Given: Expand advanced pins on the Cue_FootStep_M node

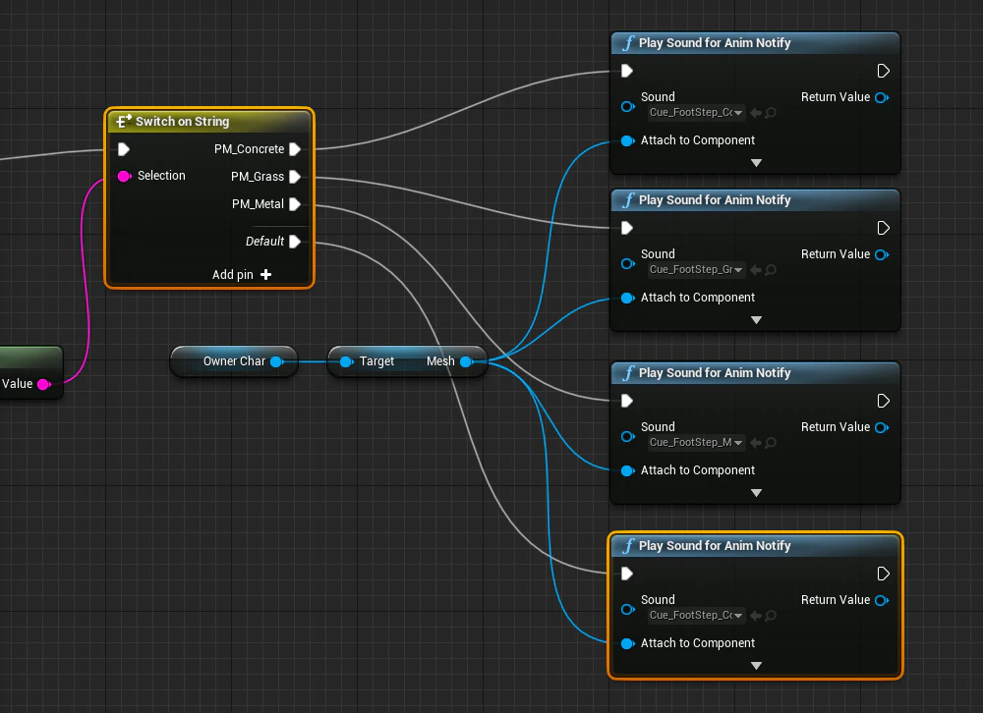Looking at the screenshot, I should (756, 493).
